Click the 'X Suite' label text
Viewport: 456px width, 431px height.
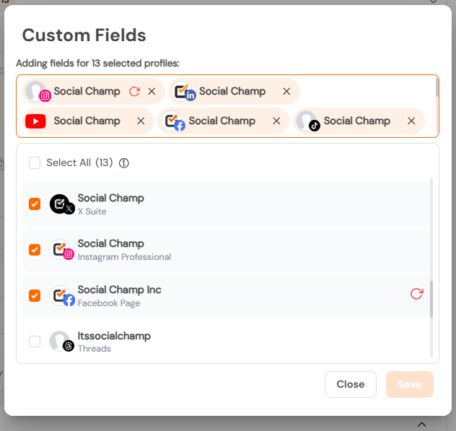92,212
